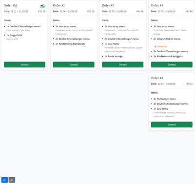This screenshot has width=195, height=184.
Task: Select the Order #3 title
Action: coord(157,5)
